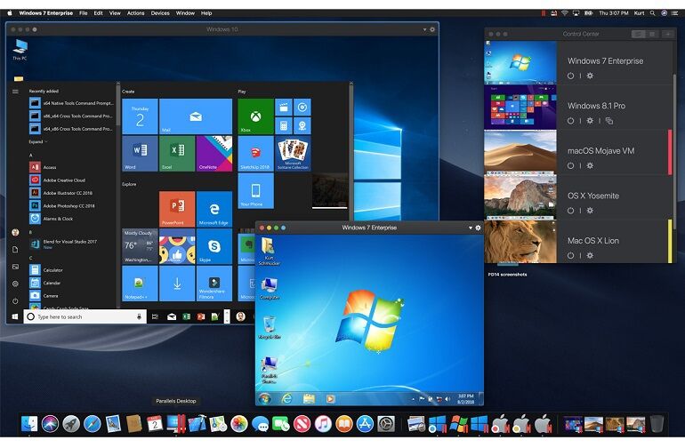Open Internet Explorer on Windows 7 taskbar
Viewport: 685px width, 448px height.
[x=286, y=398]
